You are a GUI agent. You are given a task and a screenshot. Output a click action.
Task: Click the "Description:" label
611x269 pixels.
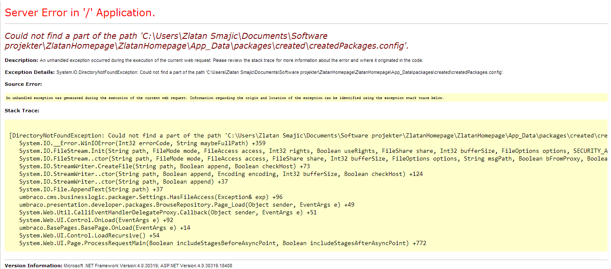click(21, 60)
